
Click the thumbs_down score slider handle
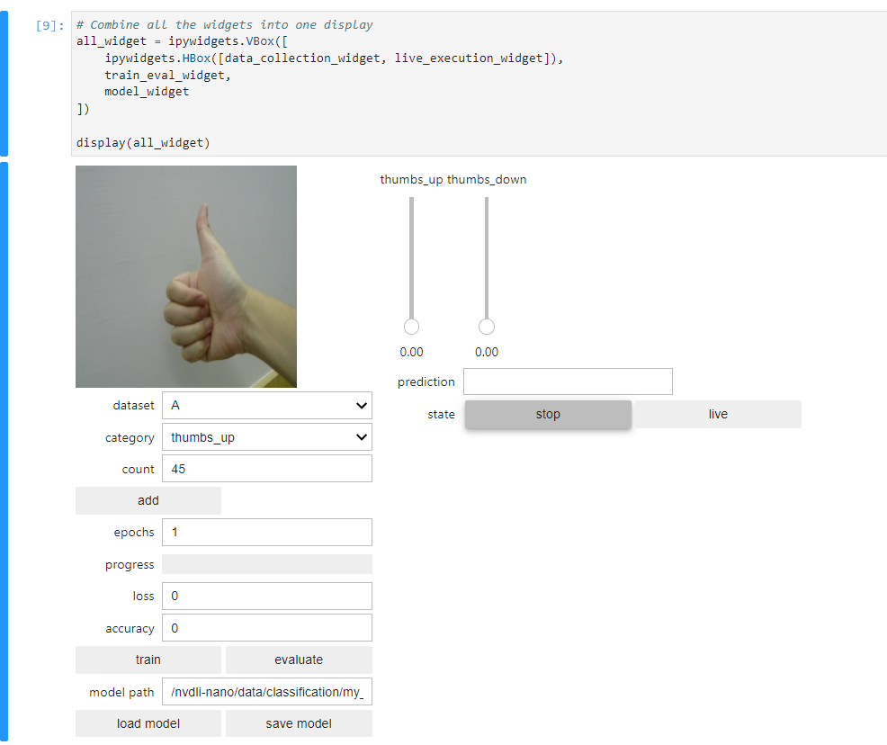click(487, 327)
